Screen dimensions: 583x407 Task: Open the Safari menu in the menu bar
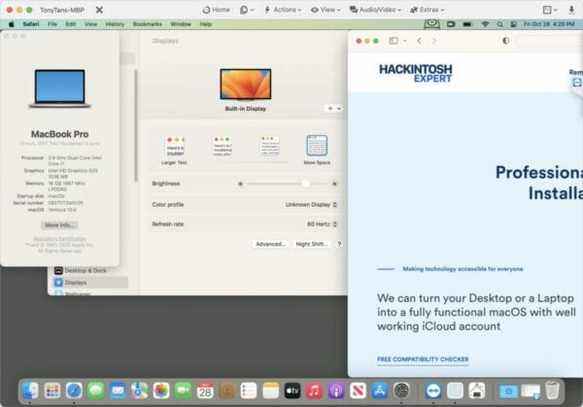pyautogui.click(x=31, y=24)
